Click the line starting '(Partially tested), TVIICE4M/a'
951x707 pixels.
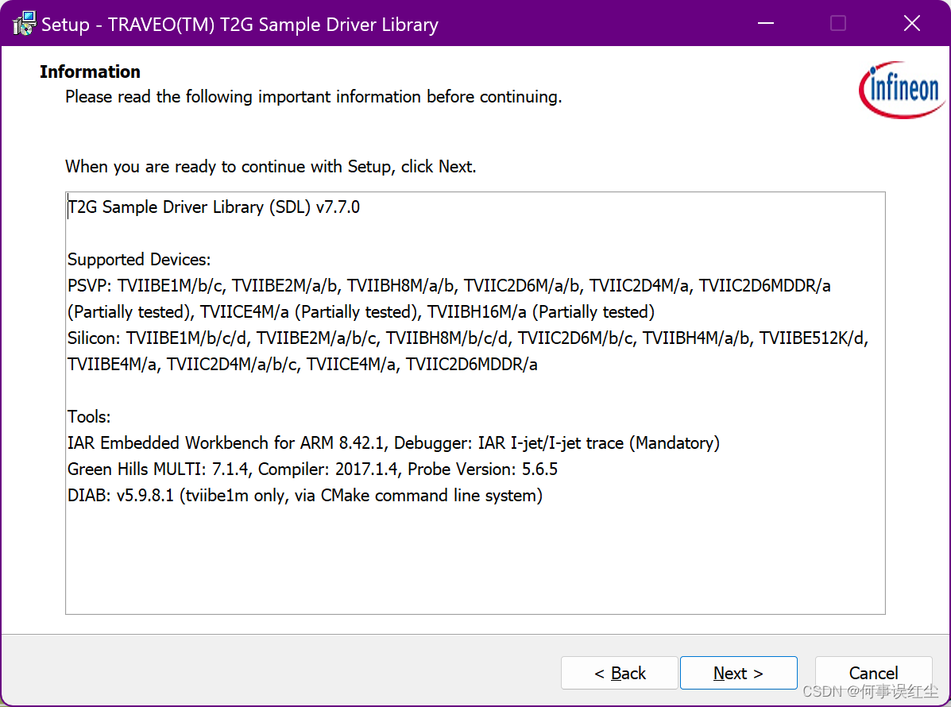pyautogui.click(x=361, y=311)
